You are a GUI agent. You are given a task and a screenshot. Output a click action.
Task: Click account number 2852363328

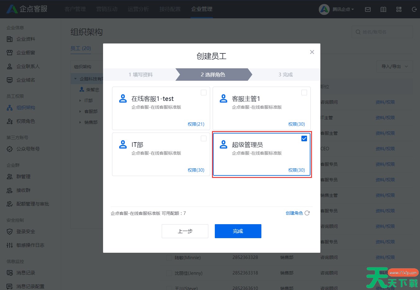(245, 257)
